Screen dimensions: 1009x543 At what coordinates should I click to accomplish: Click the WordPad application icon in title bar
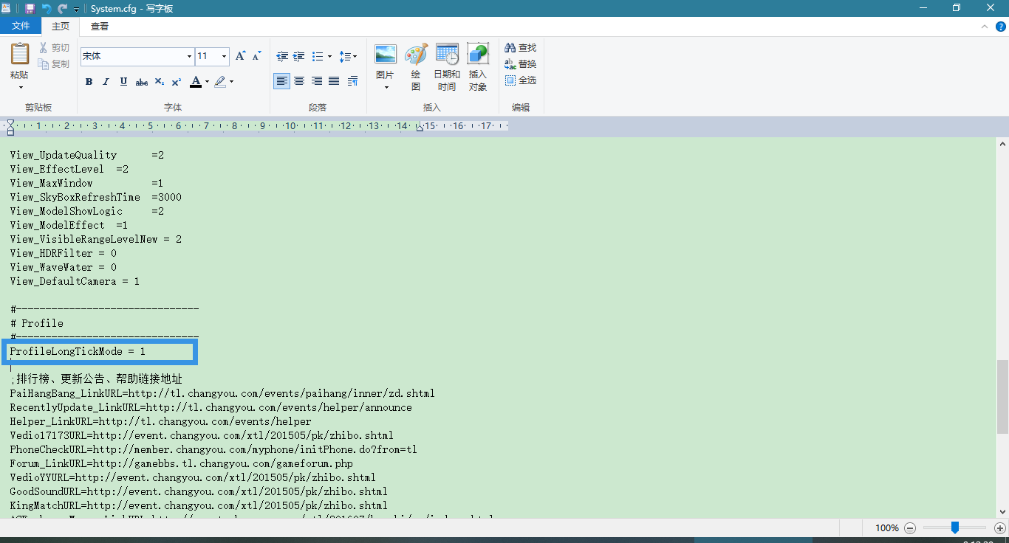pyautogui.click(x=6, y=8)
